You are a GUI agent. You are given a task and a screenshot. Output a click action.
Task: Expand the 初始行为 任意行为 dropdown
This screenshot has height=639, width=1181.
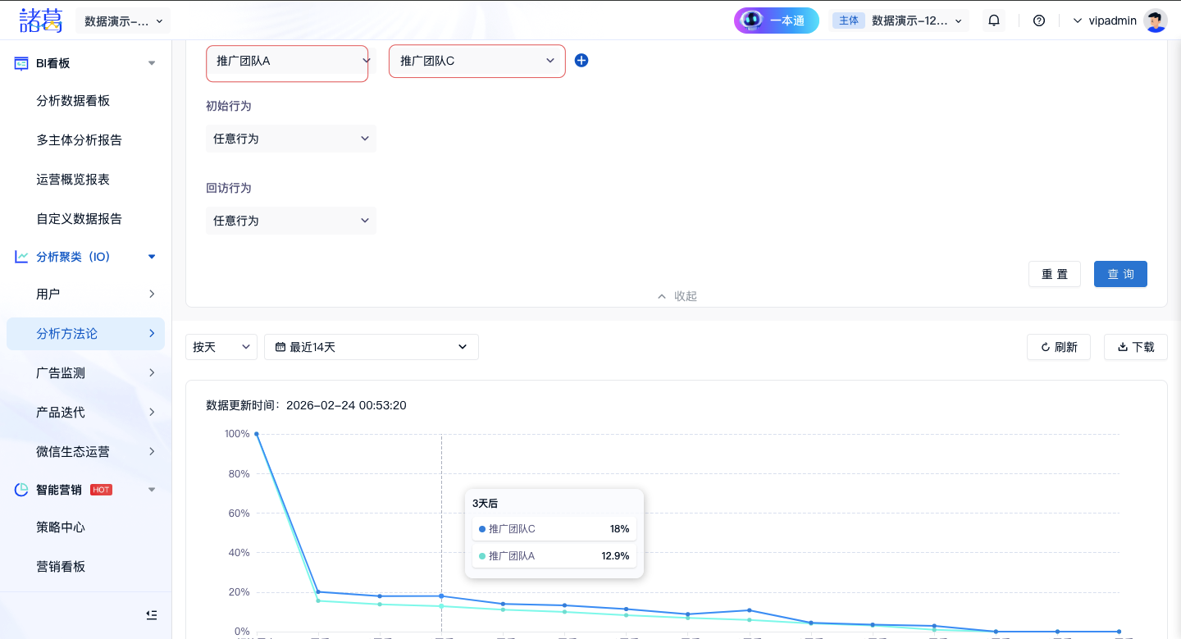(290, 139)
